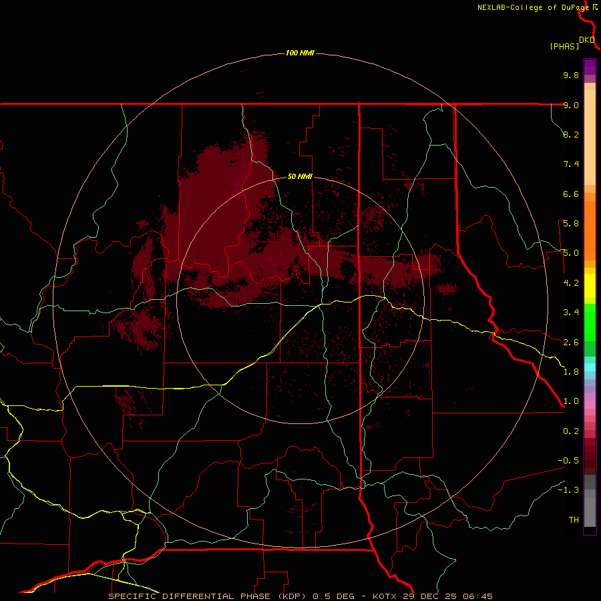Click the orange segment of the color bar
The image size is (601, 601).
[590, 231]
